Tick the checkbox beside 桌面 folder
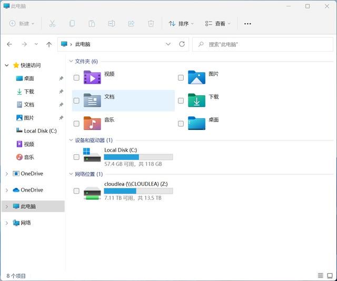The image size is (337, 281). click(181, 124)
